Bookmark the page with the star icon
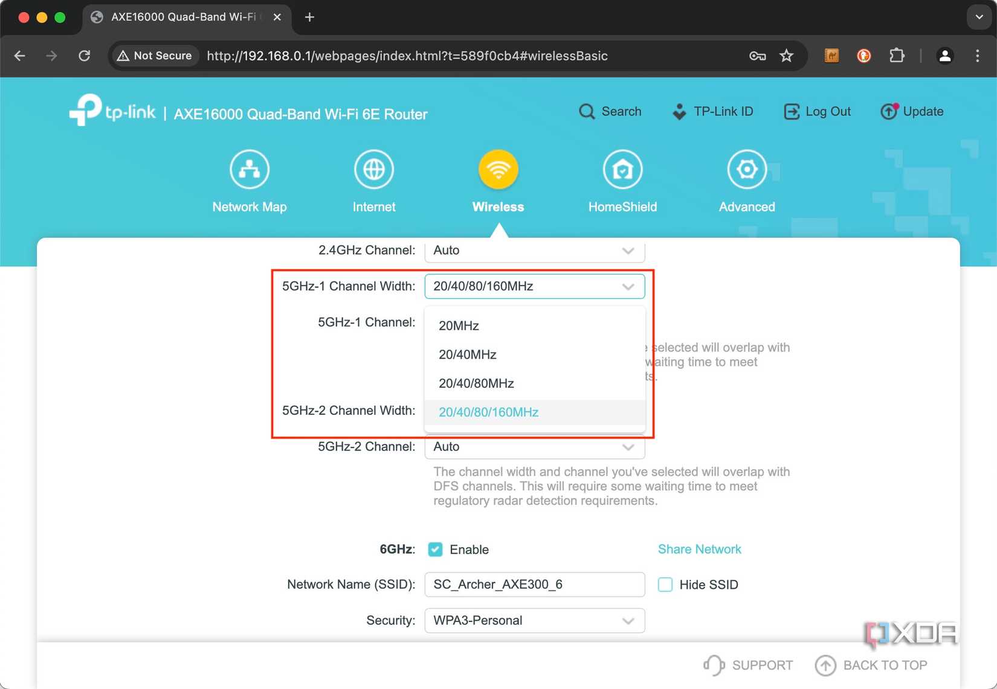The image size is (997, 689). click(x=787, y=56)
